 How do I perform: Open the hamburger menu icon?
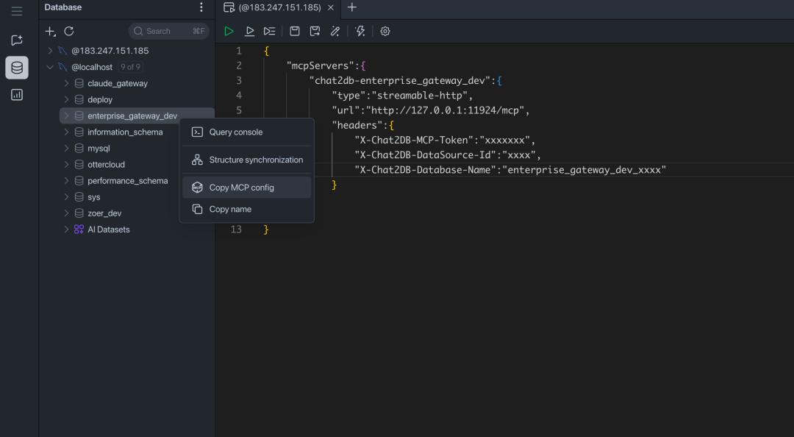click(x=17, y=11)
